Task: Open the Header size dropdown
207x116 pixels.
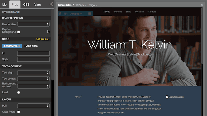Action: (x=33, y=24)
